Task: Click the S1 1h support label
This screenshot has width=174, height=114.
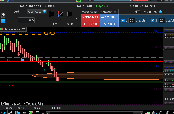Action: (x=157, y=89)
